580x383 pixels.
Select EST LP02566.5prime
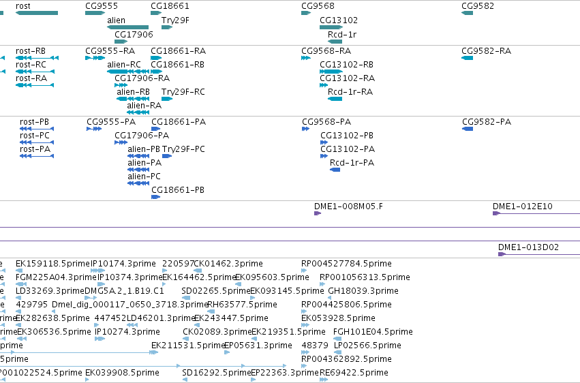coord(367,346)
